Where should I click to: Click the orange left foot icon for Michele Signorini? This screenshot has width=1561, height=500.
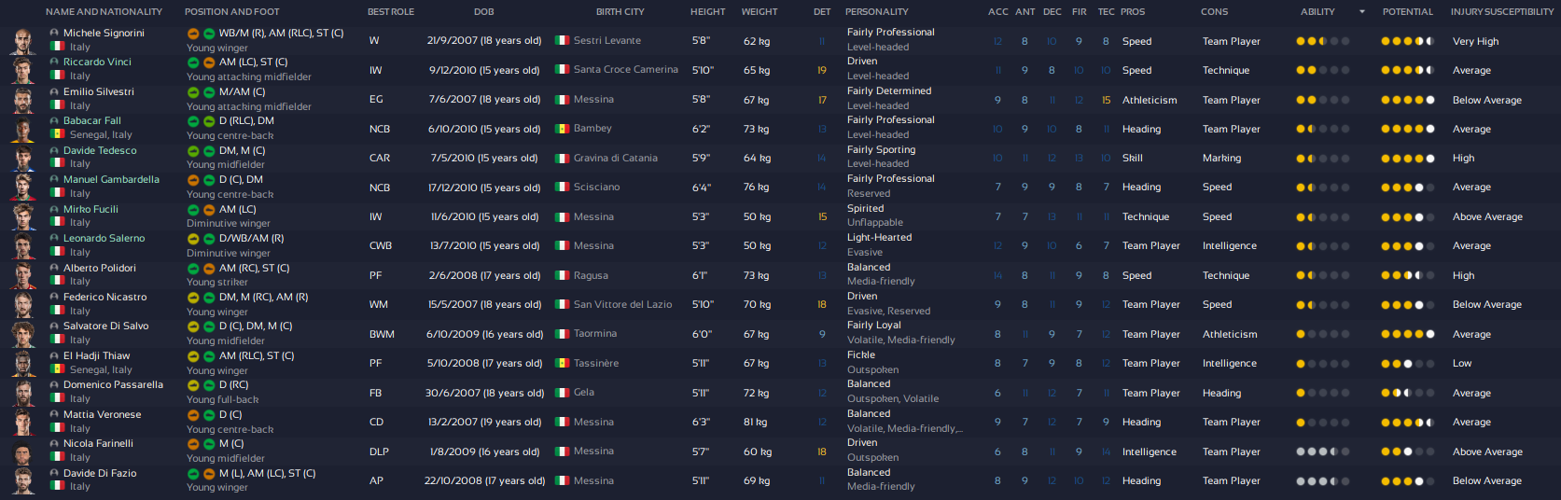coord(193,34)
